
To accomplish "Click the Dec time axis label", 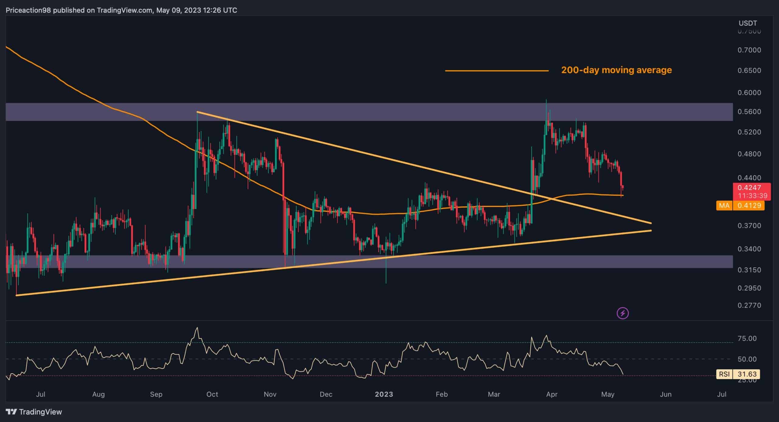I will coord(326,394).
